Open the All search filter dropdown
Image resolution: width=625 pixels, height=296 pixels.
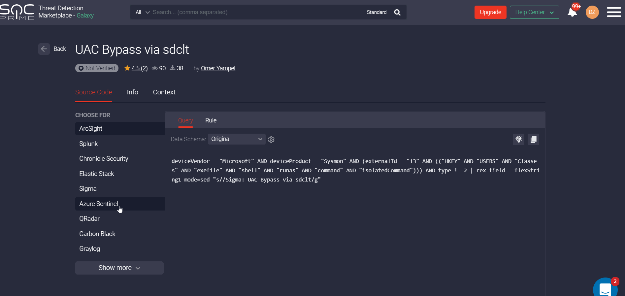tap(142, 12)
